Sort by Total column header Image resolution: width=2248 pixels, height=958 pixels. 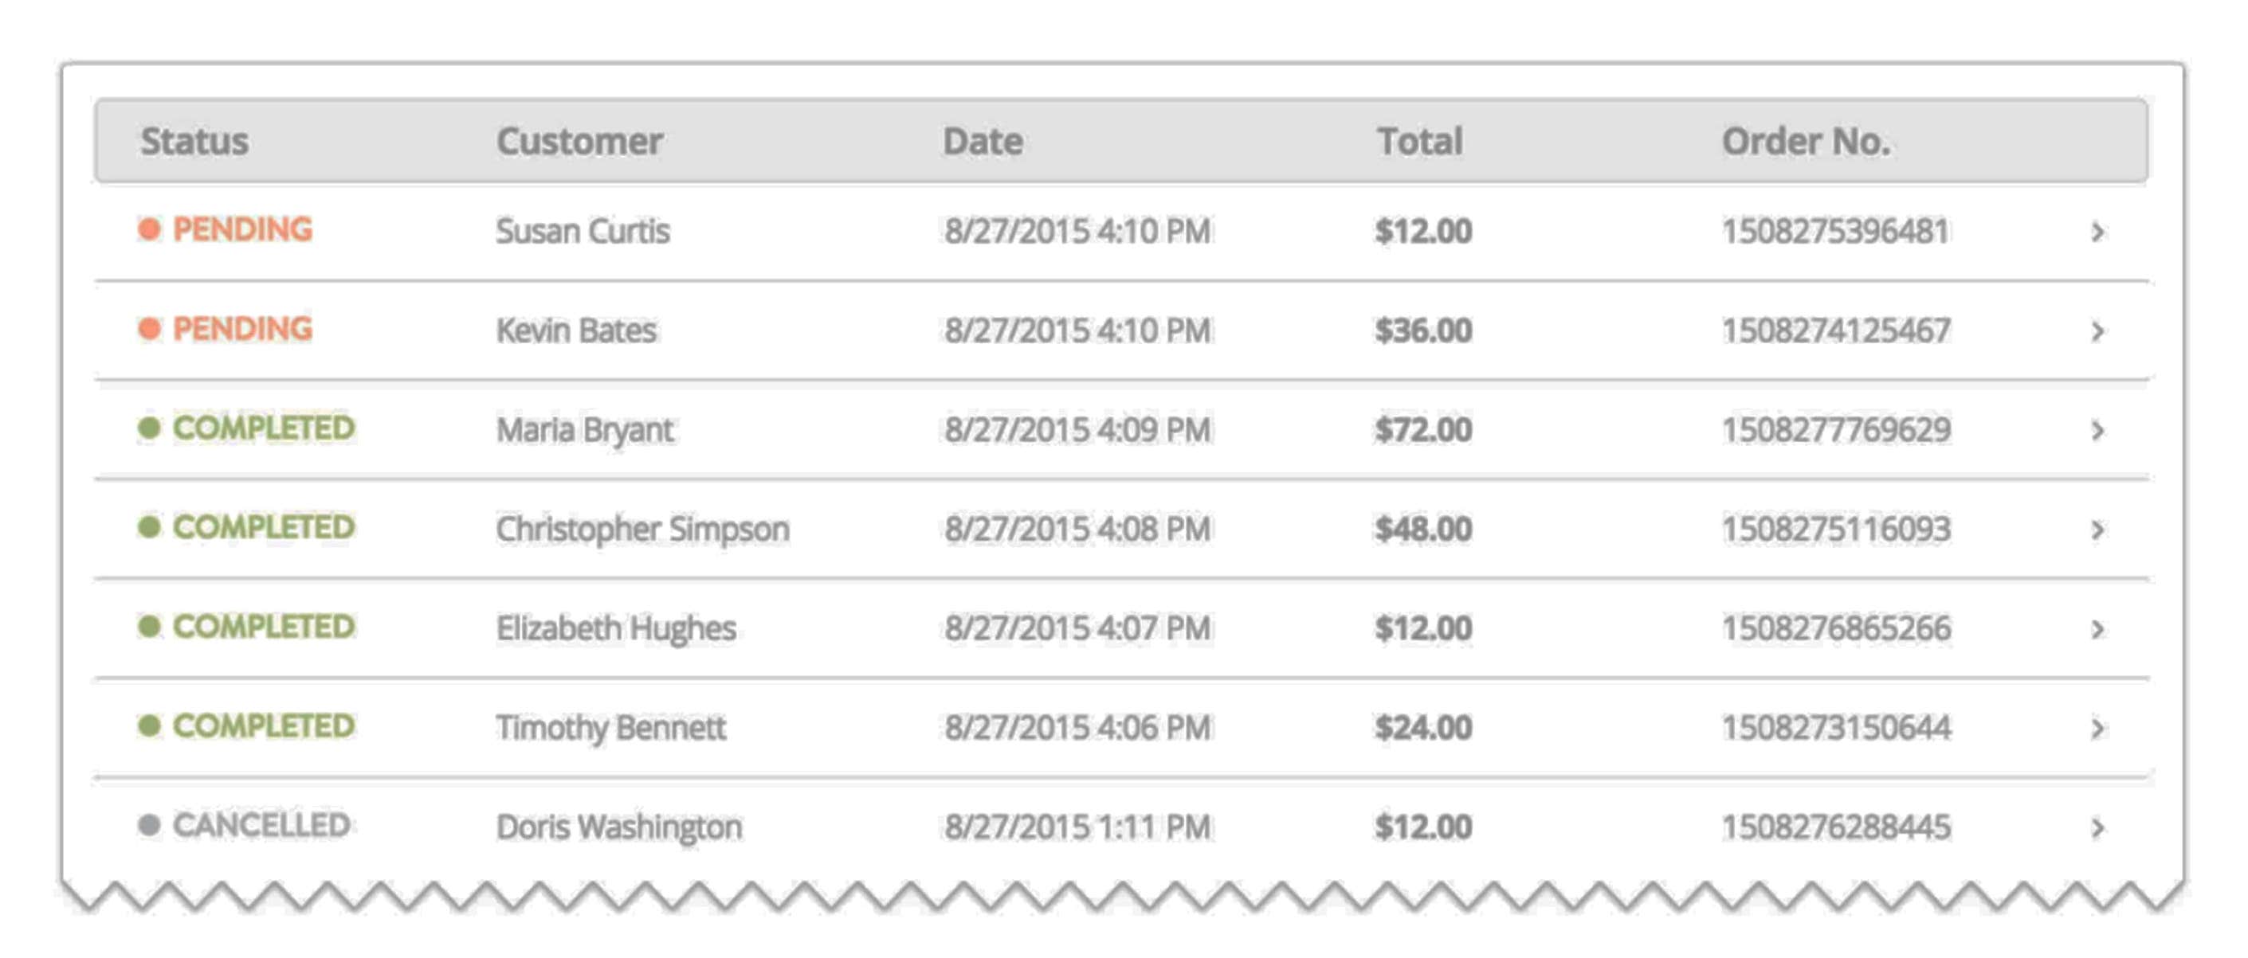tap(1420, 141)
